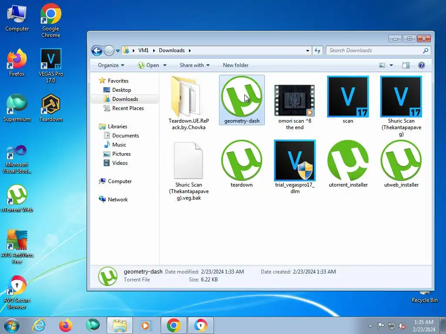
Task: Open the Organize menu
Action: (x=111, y=65)
